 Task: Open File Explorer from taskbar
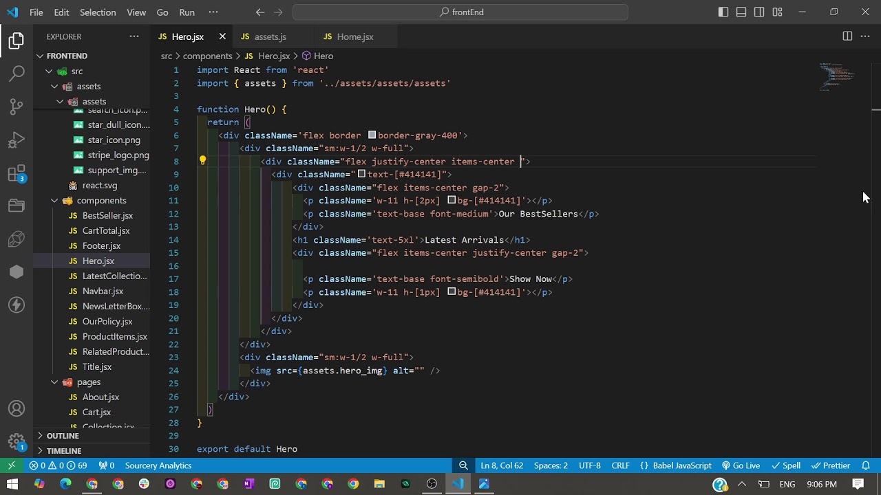pyautogui.click(x=379, y=484)
